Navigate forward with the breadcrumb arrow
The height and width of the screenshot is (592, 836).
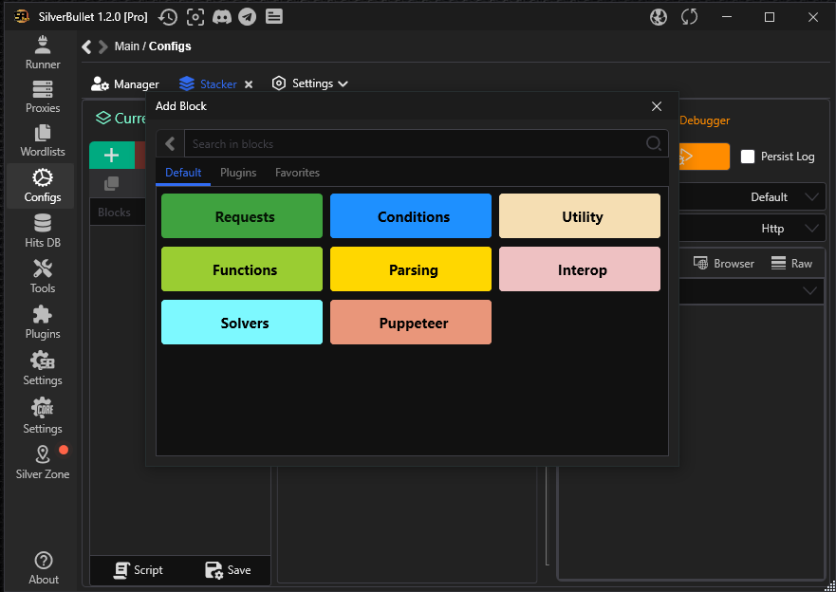102,46
